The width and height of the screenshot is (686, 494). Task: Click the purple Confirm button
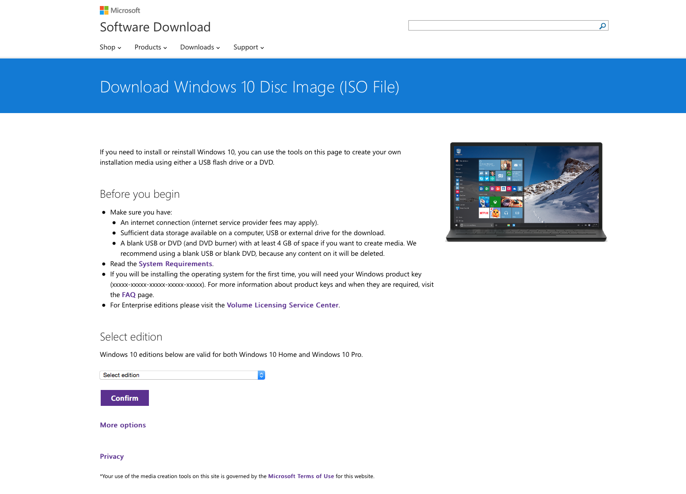click(x=125, y=398)
